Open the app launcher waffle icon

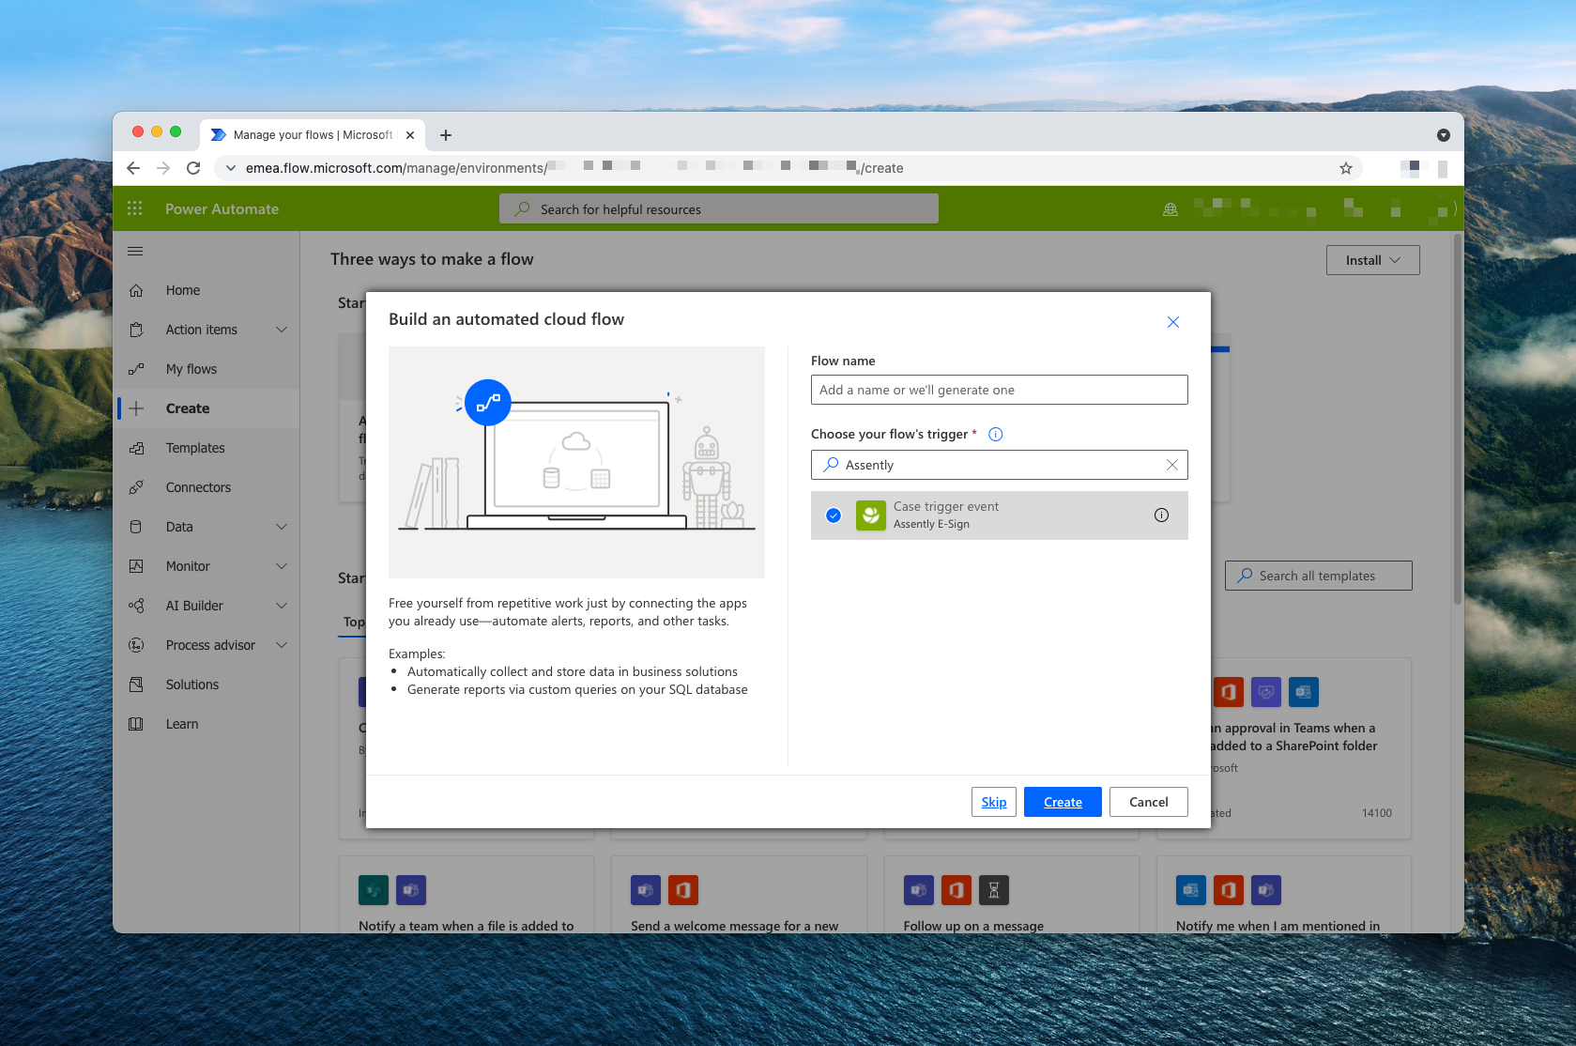click(x=134, y=208)
